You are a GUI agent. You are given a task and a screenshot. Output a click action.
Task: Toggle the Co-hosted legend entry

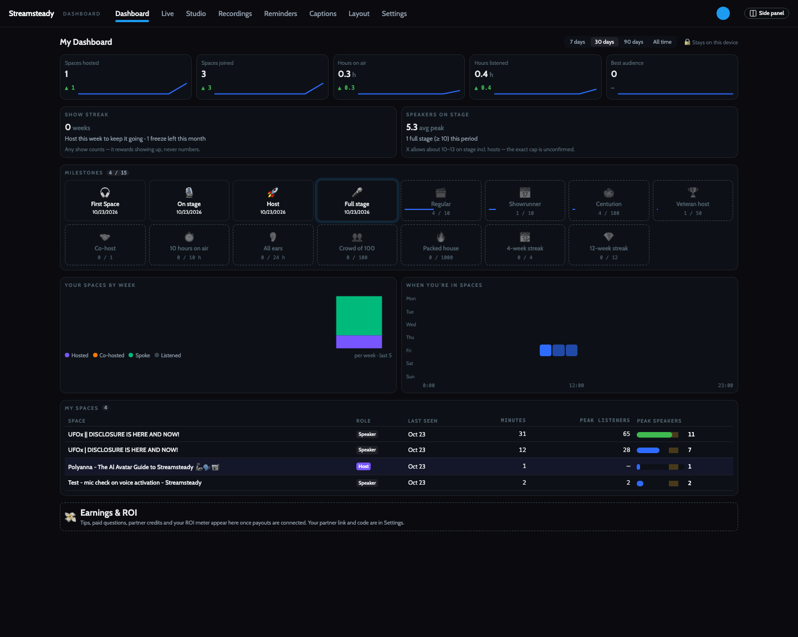tap(109, 356)
